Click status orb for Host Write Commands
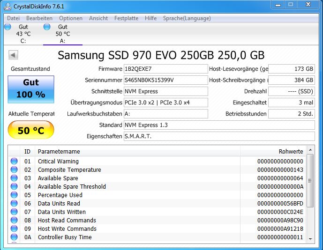 14,228
